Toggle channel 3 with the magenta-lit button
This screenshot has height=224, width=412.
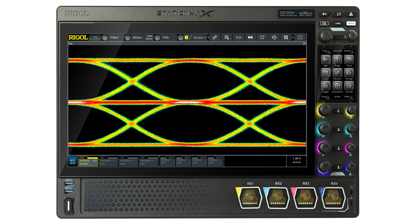(337, 148)
